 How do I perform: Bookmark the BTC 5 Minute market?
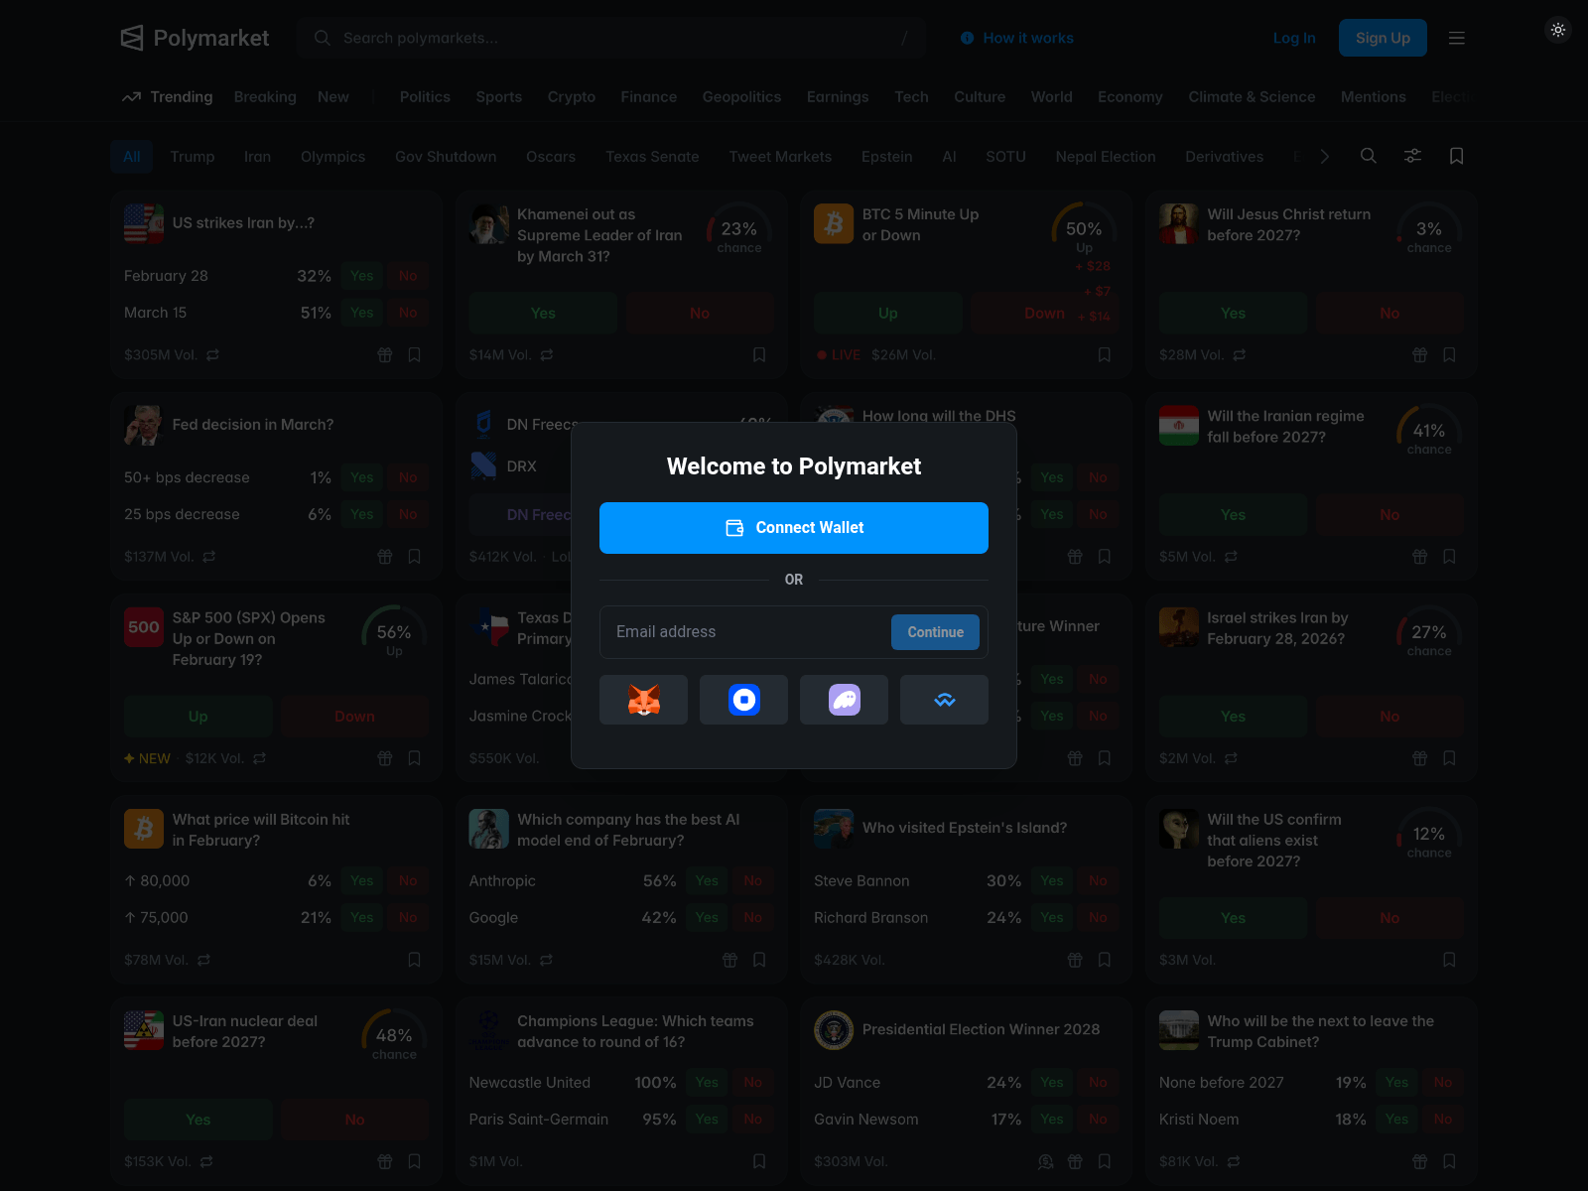click(1105, 354)
